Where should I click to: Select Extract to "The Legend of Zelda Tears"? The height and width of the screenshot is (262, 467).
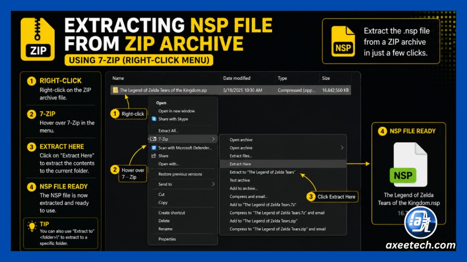point(262,172)
